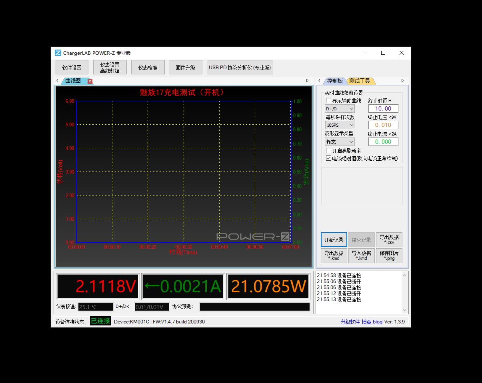This screenshot has height=383, width=482.
Task: Open 仪表设置 离线数据 panel
Action: click(110, 68)
